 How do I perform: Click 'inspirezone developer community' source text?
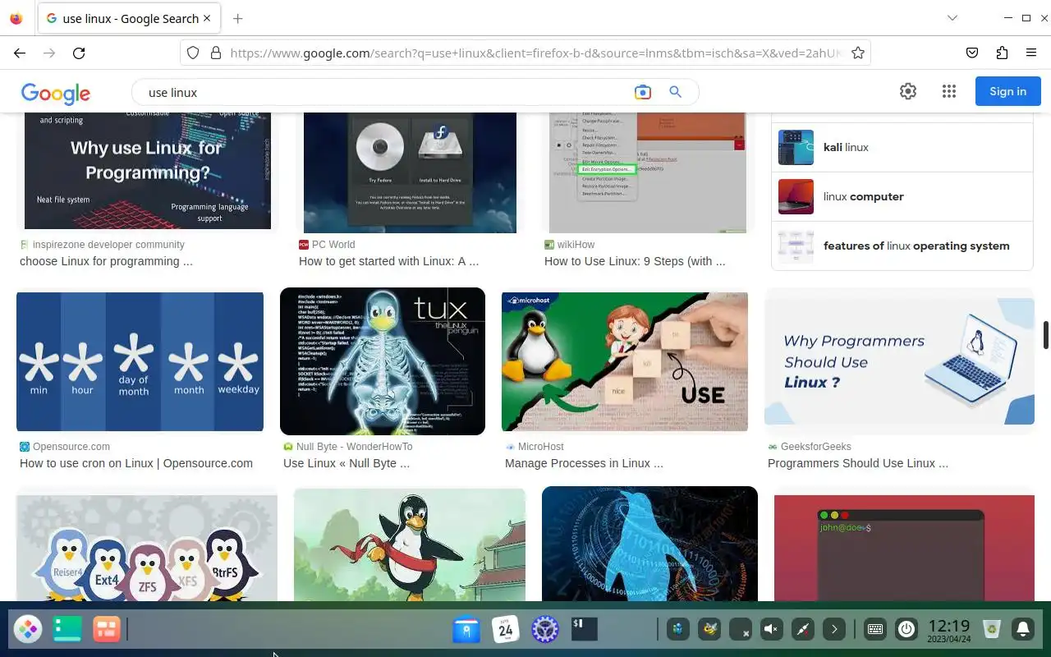pos(108,245)
